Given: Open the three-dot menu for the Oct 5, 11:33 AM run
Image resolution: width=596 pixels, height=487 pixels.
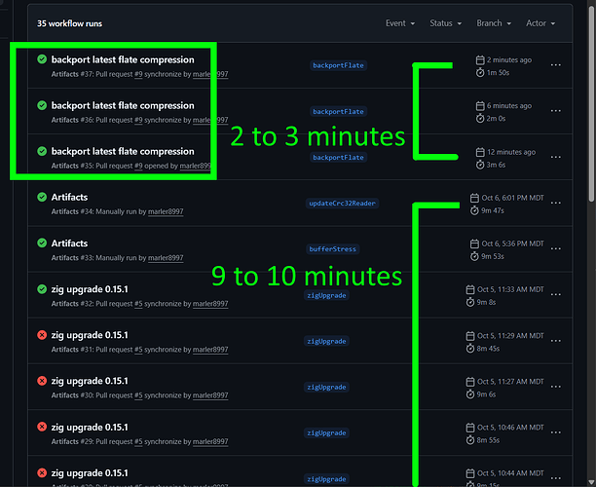Looking at the screenshot, I should [x=556, y=295].
